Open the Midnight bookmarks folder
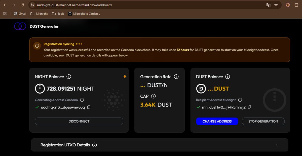The height and width of the screenshot is (156, 302). tap(39, 14)
